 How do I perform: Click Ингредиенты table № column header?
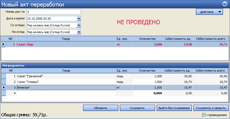11,71
